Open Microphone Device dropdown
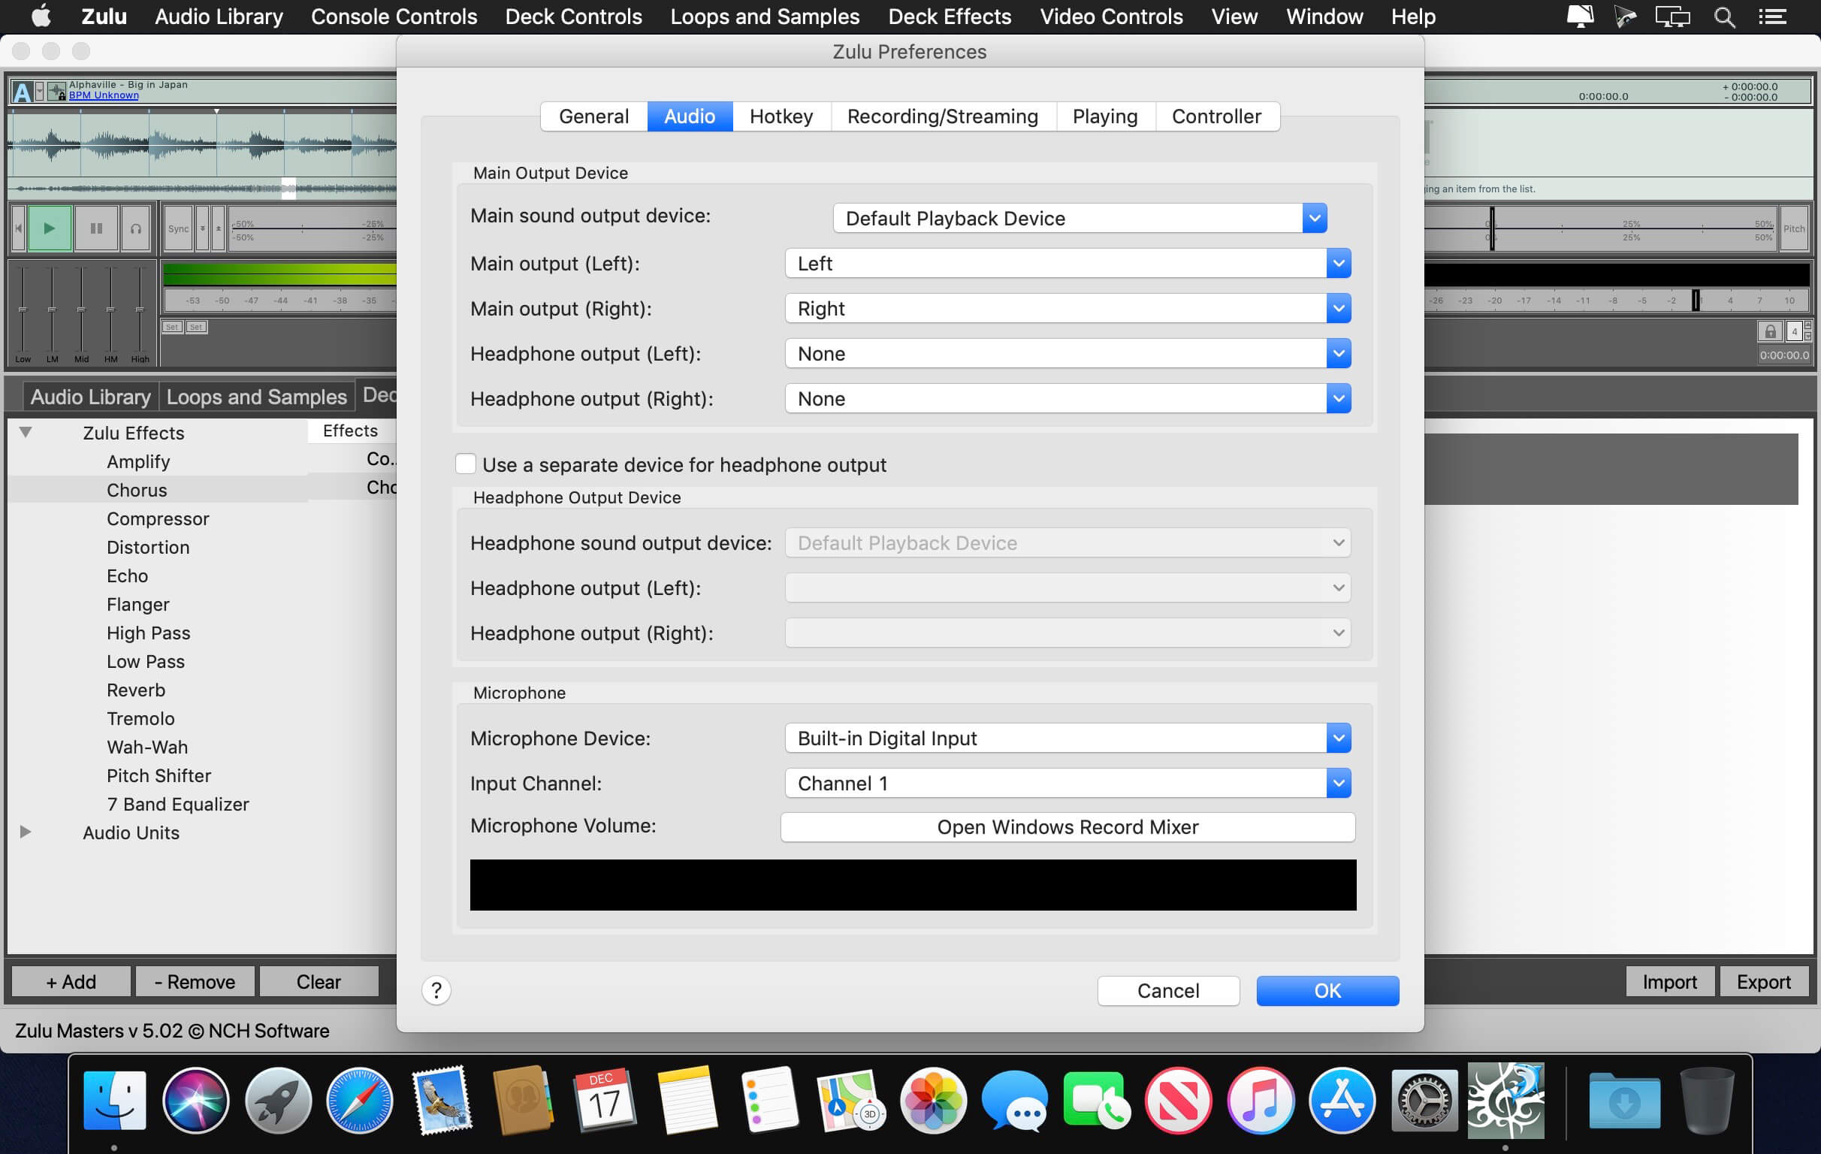Viewport: 1821px width, 1154px height. [x=1068, y=738]
